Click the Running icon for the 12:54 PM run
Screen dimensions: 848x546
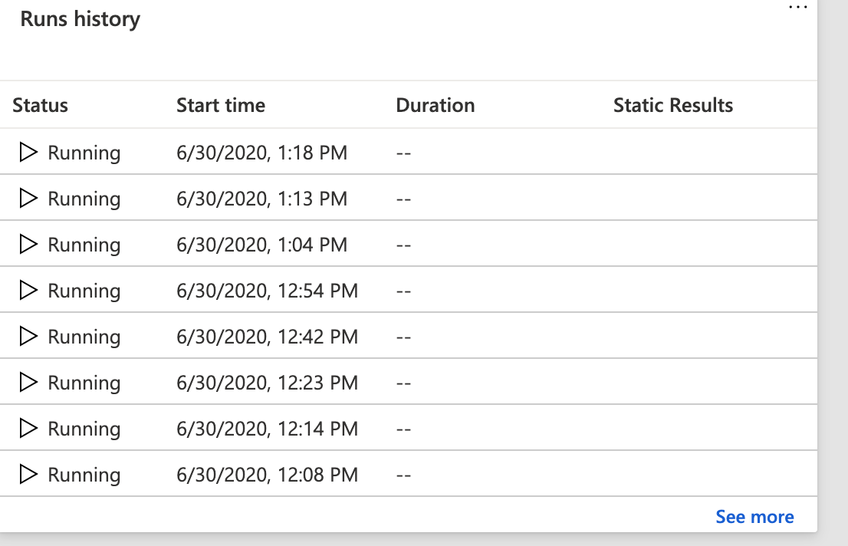pyautogui.click(x=28, y=291)
